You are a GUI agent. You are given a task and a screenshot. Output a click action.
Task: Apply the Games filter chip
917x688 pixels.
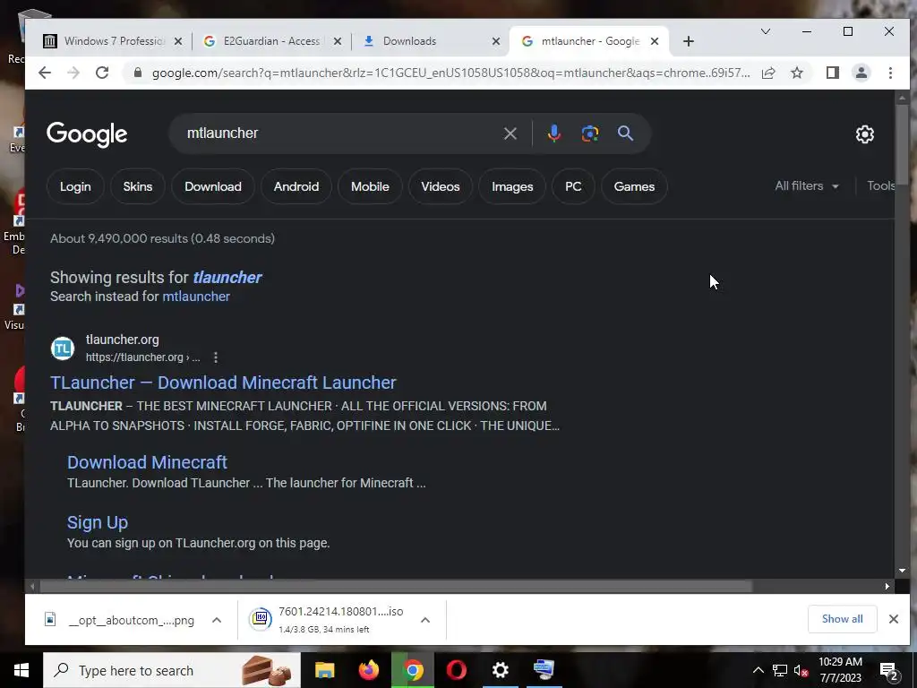(634, 186)
